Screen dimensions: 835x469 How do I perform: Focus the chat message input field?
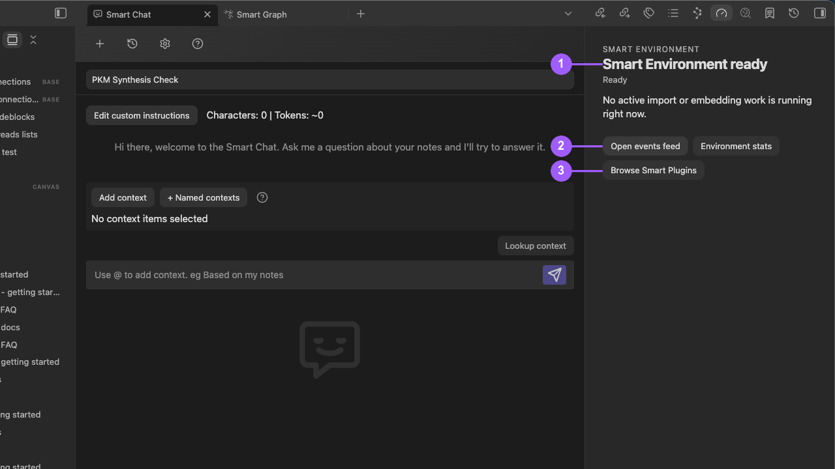point(313,275)
